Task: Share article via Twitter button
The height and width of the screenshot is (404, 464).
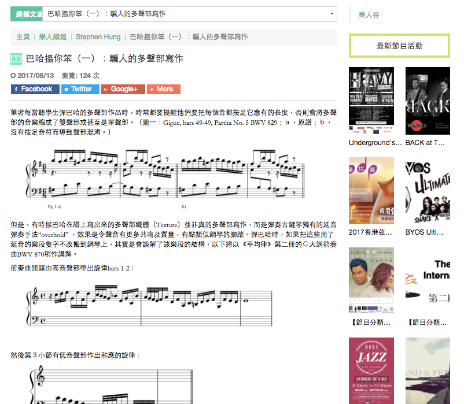Action: coord(80,89)
